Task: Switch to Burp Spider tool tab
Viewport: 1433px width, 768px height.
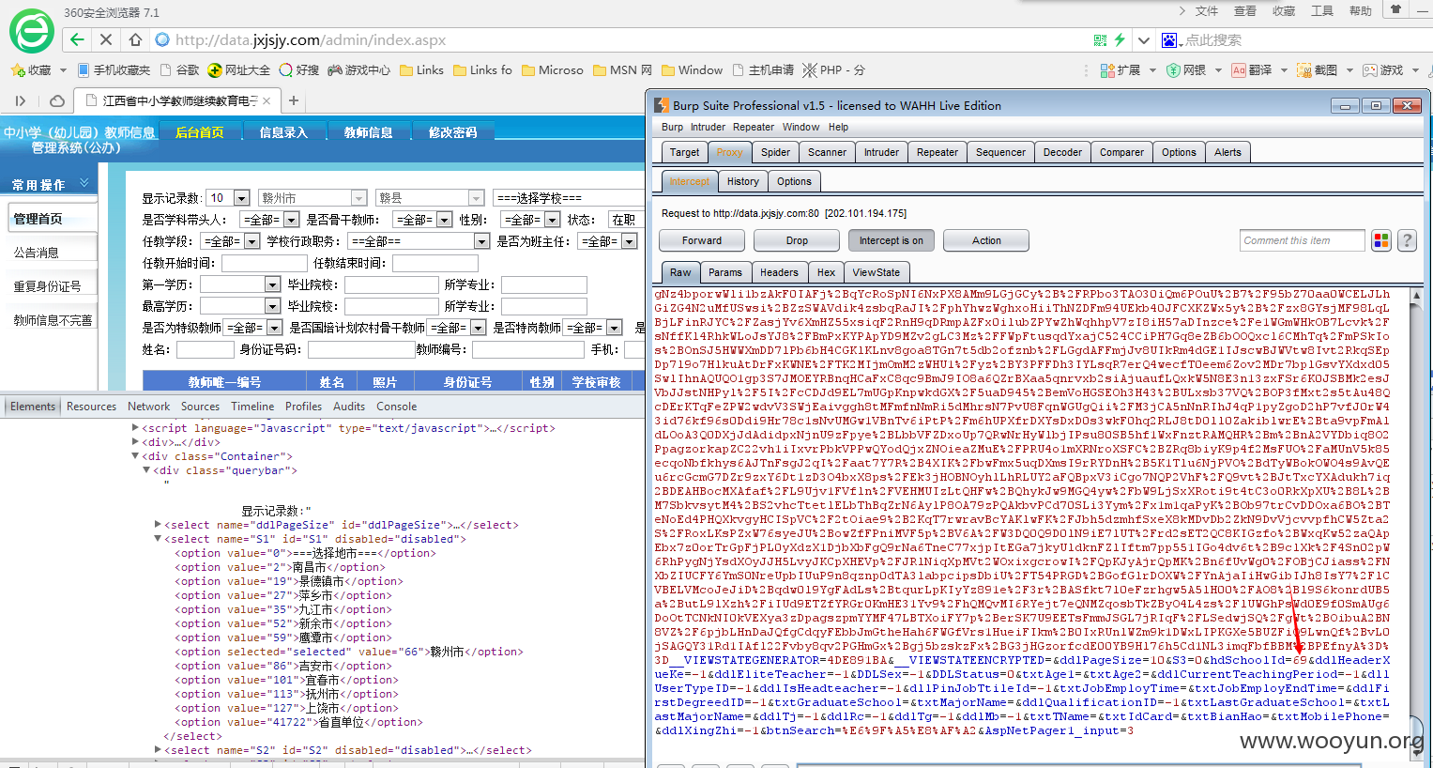Action: coord(775,152)
